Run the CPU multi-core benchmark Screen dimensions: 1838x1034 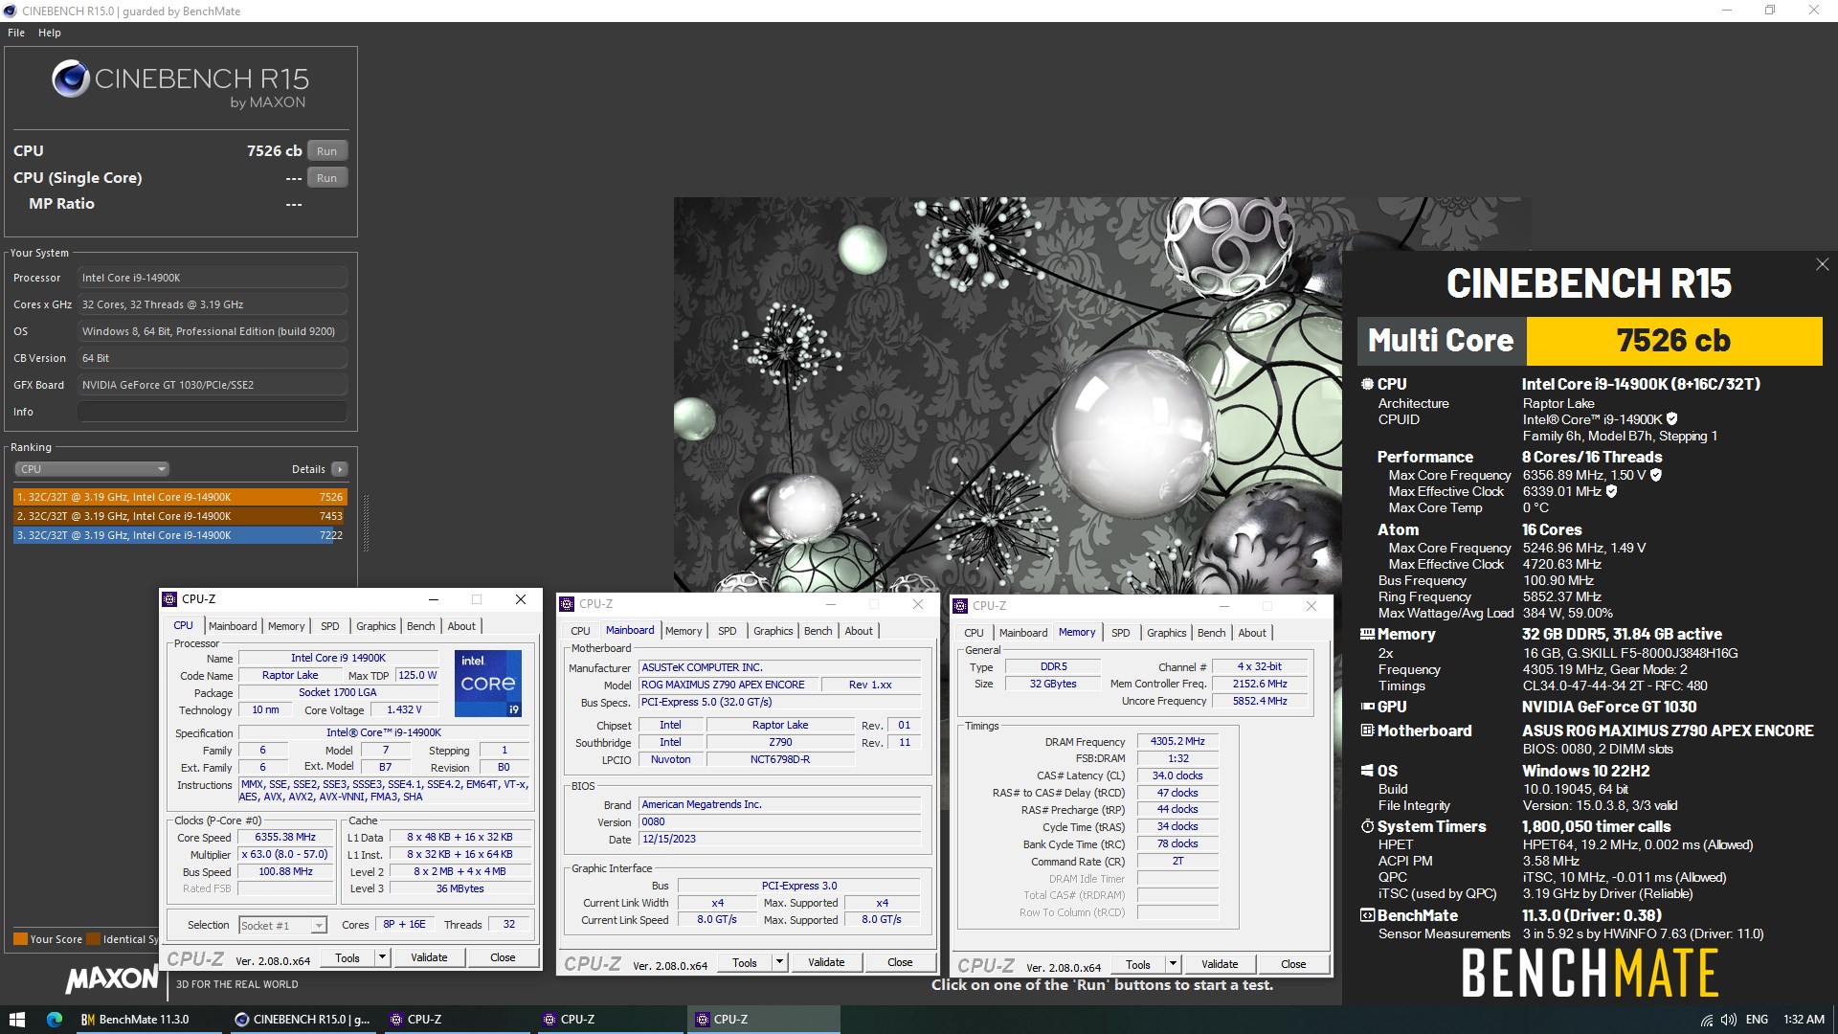pyautogui.click(x=326, y=151)
